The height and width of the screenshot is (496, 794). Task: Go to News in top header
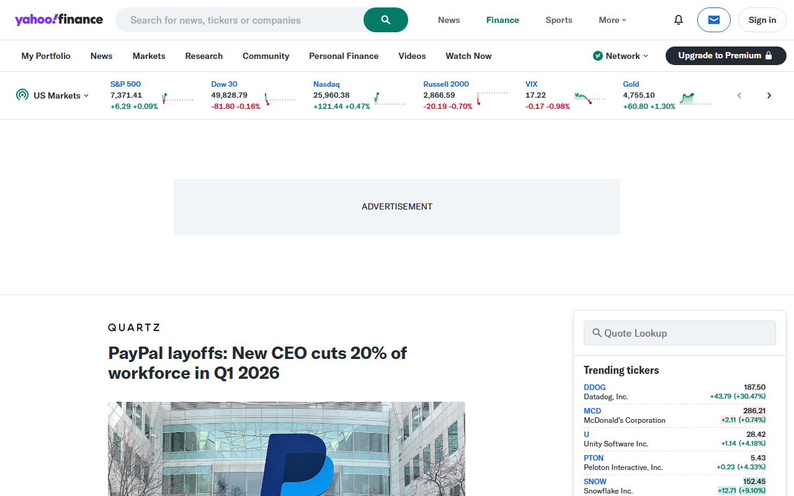[x=449, y=20]
